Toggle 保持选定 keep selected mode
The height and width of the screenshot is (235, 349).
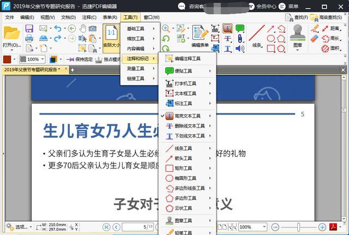coord(80,59)
